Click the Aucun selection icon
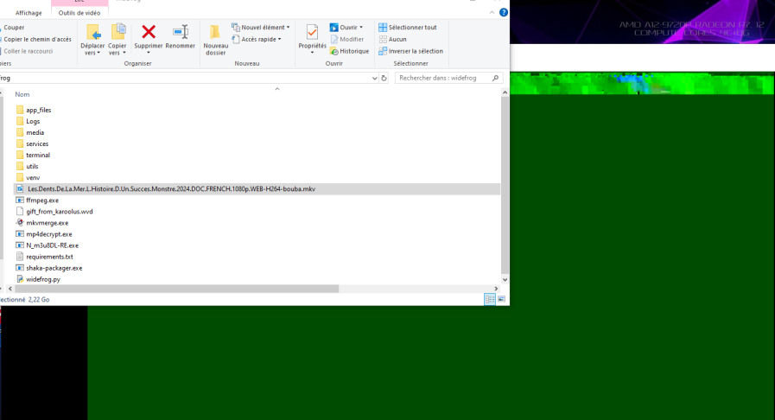 (x=383, y=39)
